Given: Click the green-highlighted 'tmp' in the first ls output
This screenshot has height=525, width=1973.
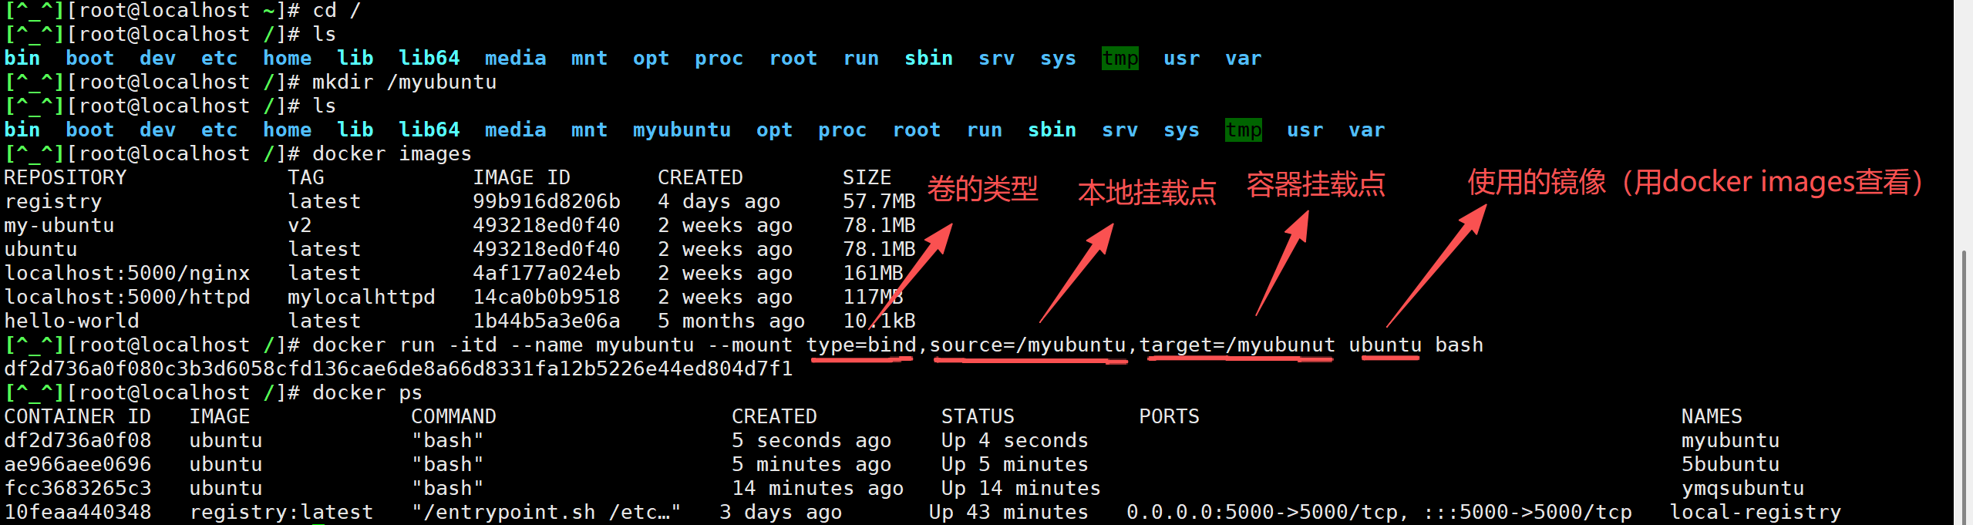Looking at the screenshot, I should [1120, 59].
